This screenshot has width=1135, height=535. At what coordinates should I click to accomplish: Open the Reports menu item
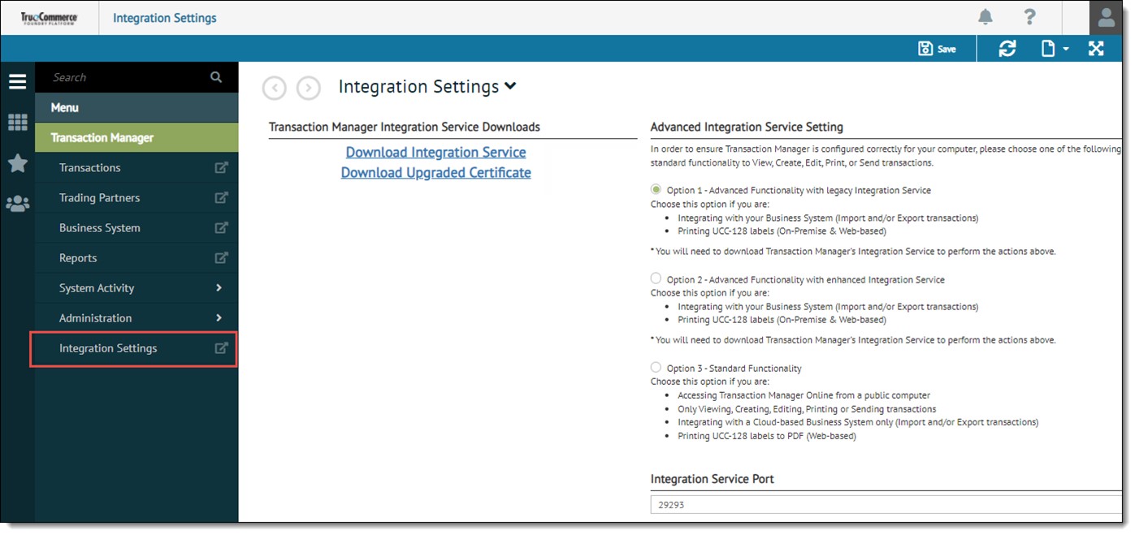tap(78, 258)
